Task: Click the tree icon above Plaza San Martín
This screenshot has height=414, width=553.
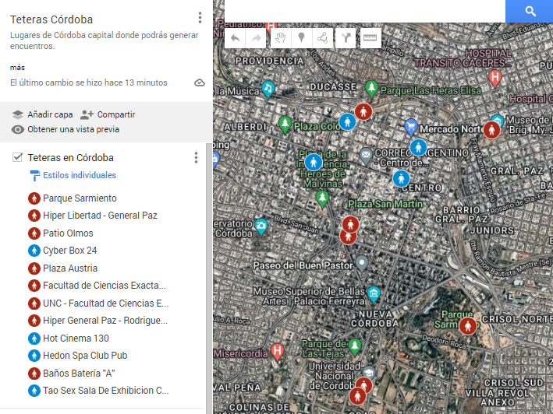Action: (322, 198)
